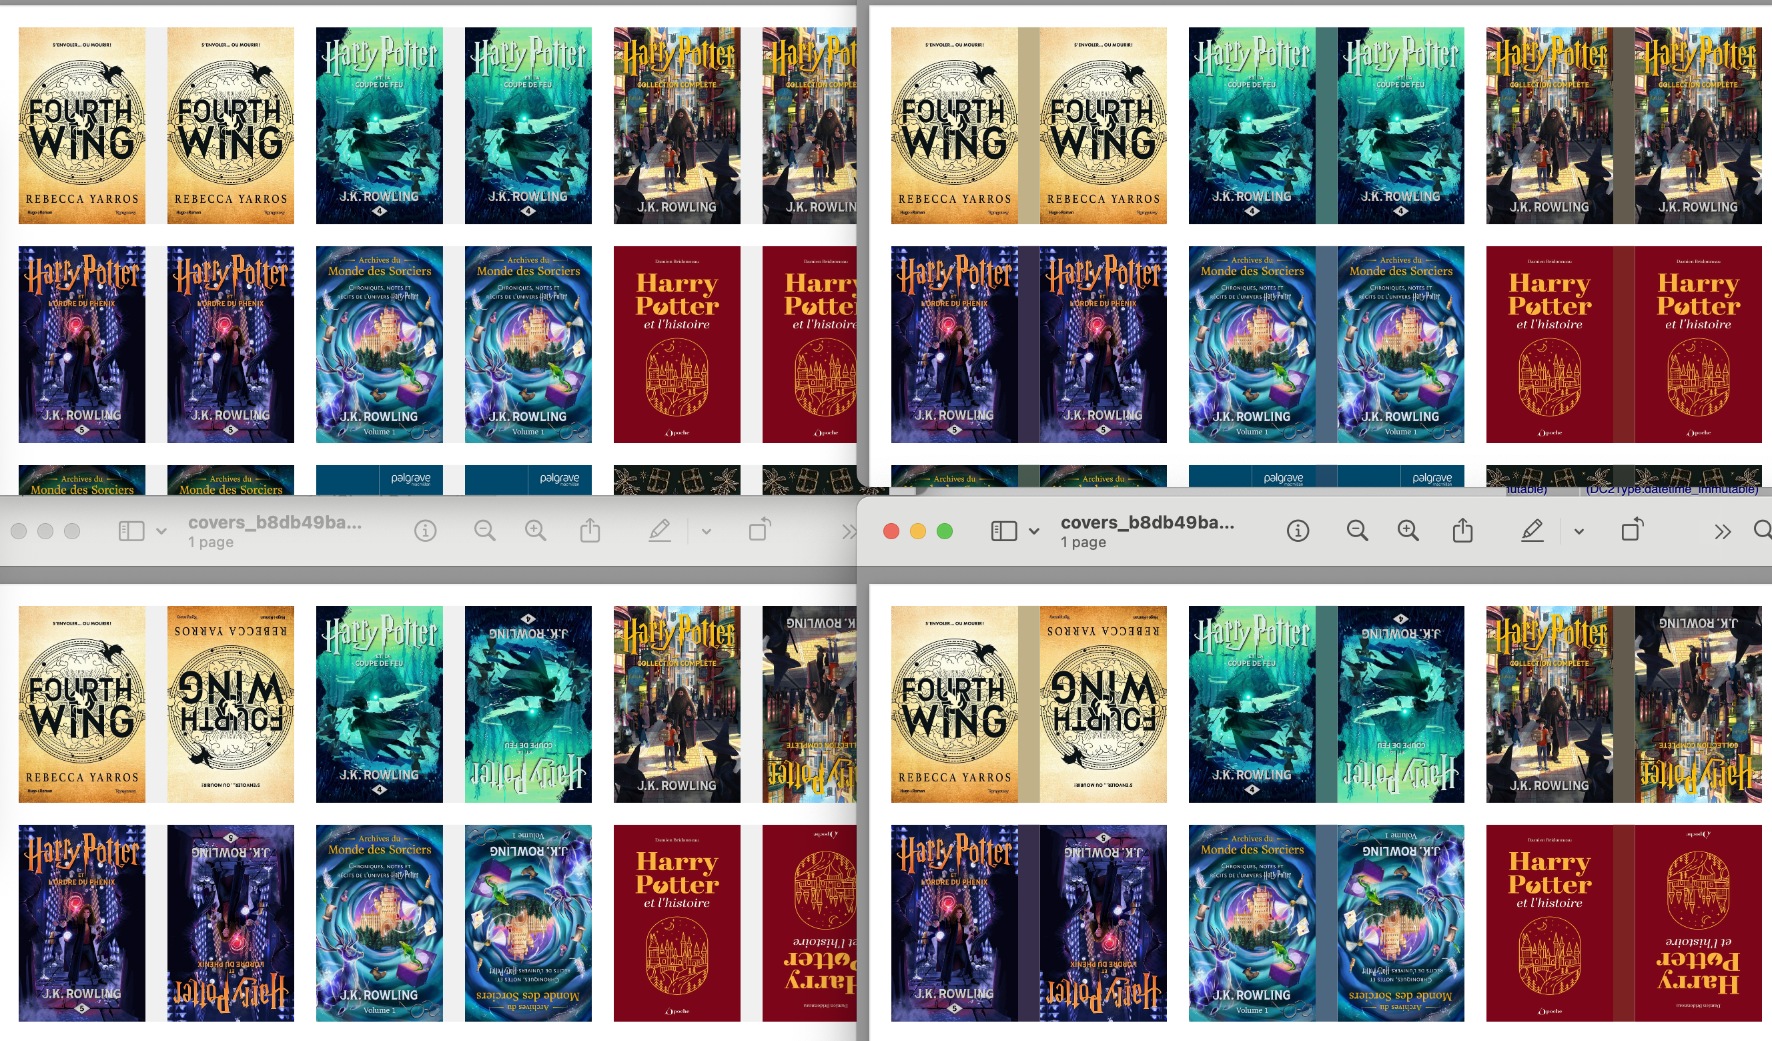Click the Inspector info icon in active window

(1298, 531)
